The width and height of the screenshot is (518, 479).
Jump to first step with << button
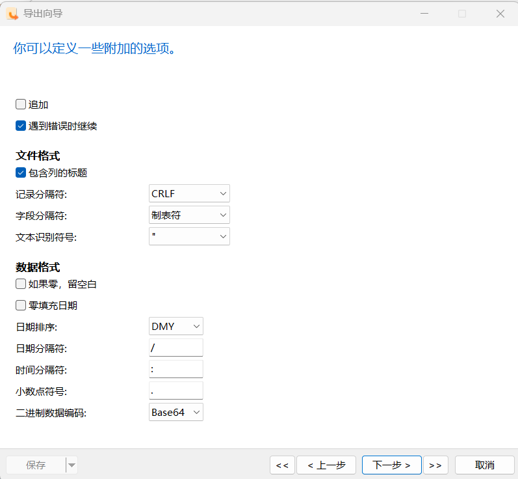click(x=281, y=465)
